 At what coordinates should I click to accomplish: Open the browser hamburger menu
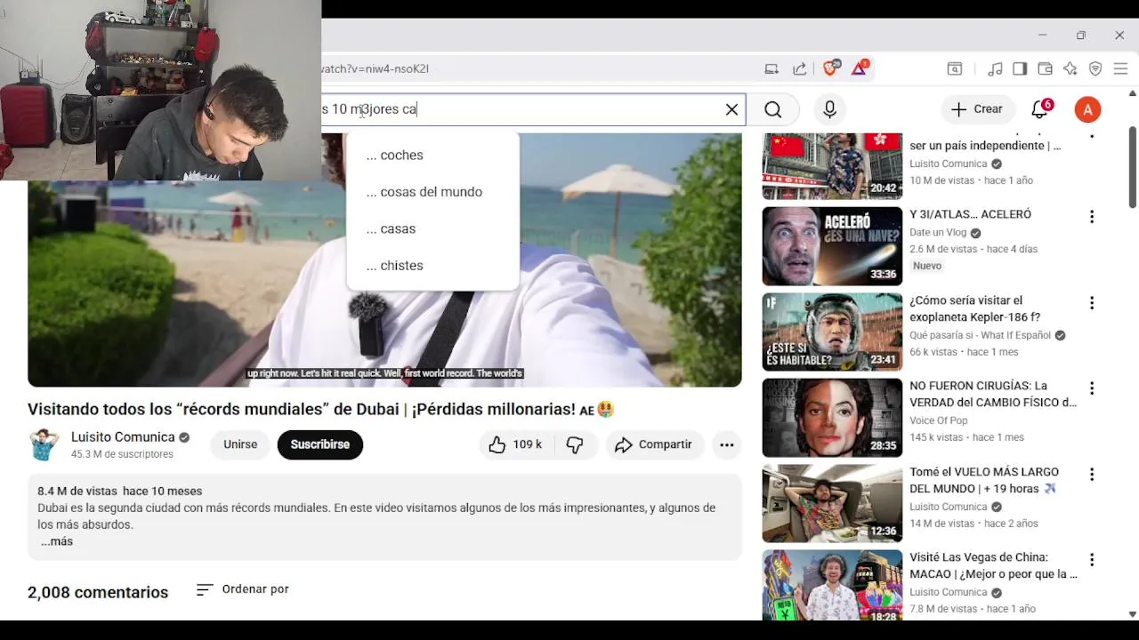1120,68
